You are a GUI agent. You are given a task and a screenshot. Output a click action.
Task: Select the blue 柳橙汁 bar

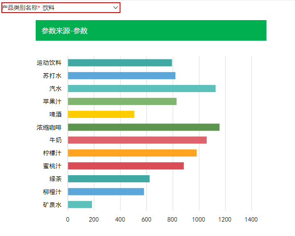coord(106,192)
